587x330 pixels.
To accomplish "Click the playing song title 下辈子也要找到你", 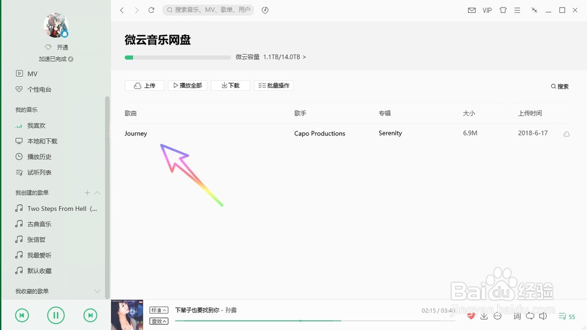I will [197, 310].
